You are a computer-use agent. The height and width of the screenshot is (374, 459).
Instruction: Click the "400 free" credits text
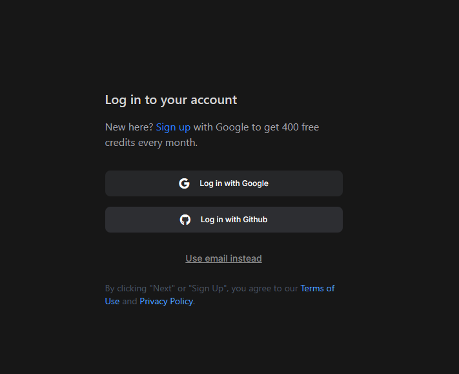(301, 127)
